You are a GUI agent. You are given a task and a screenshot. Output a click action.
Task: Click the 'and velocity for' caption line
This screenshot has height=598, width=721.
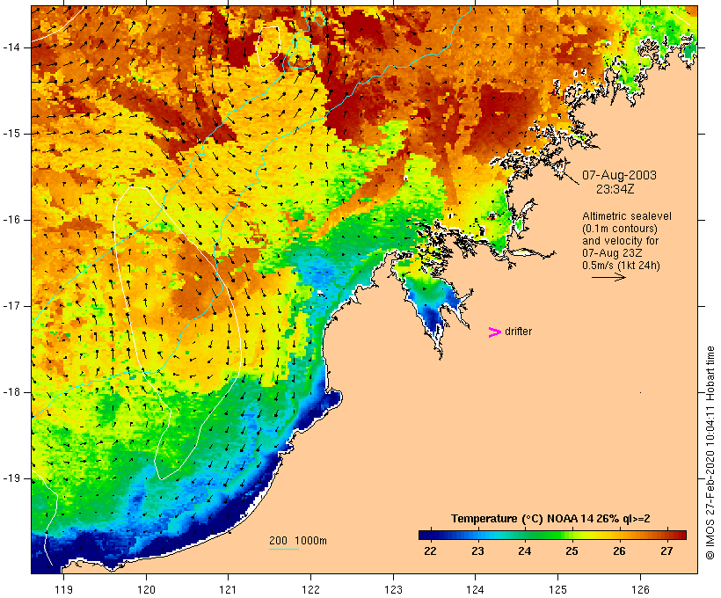pos(620,241)
